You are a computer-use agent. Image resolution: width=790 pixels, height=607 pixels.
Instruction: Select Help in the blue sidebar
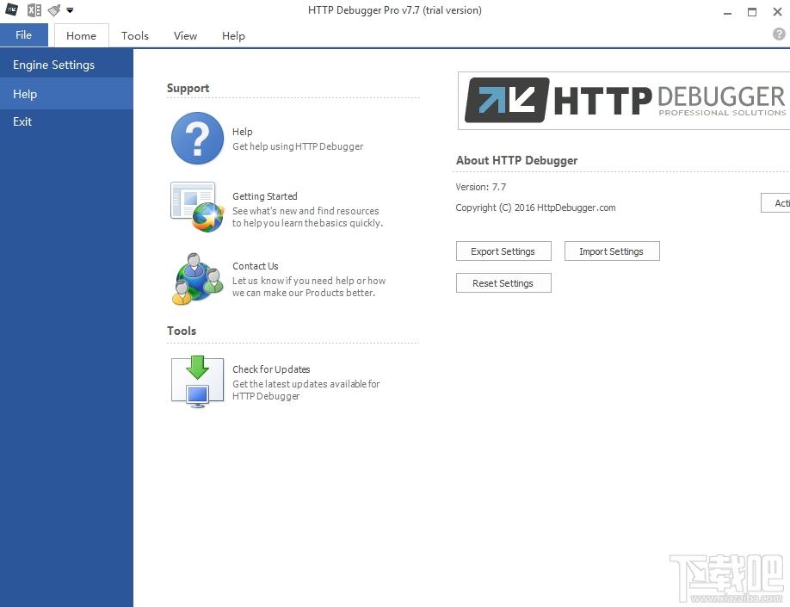66,94
